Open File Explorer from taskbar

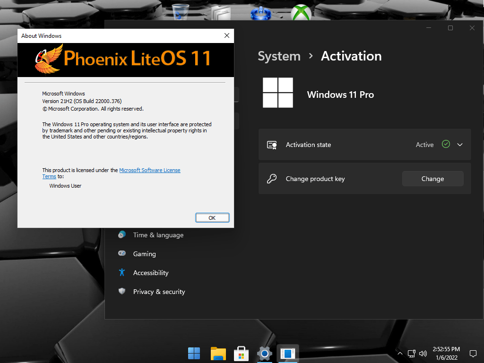(218, 354)
